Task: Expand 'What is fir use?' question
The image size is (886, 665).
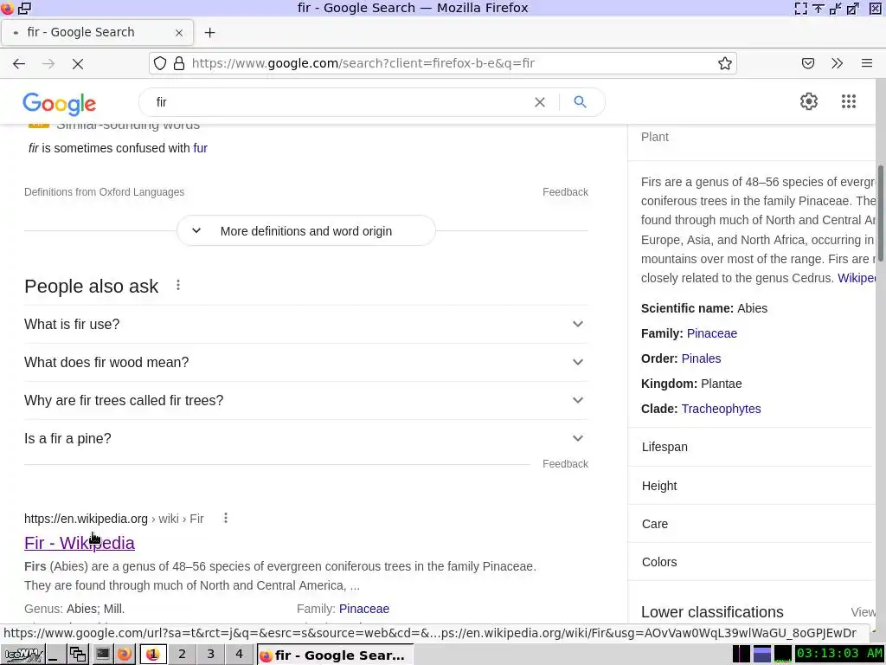Action: (x=306, y=324)
